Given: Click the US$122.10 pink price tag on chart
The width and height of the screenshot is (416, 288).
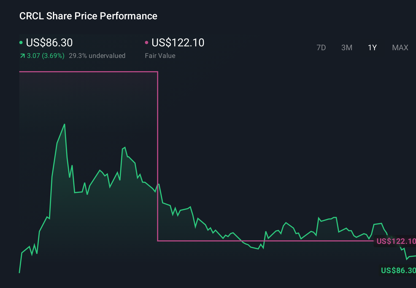Looking at the screenshot, I should [396, 241].
